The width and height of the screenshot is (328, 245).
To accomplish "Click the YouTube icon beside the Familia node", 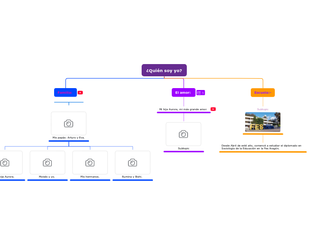I will [80, 93].
